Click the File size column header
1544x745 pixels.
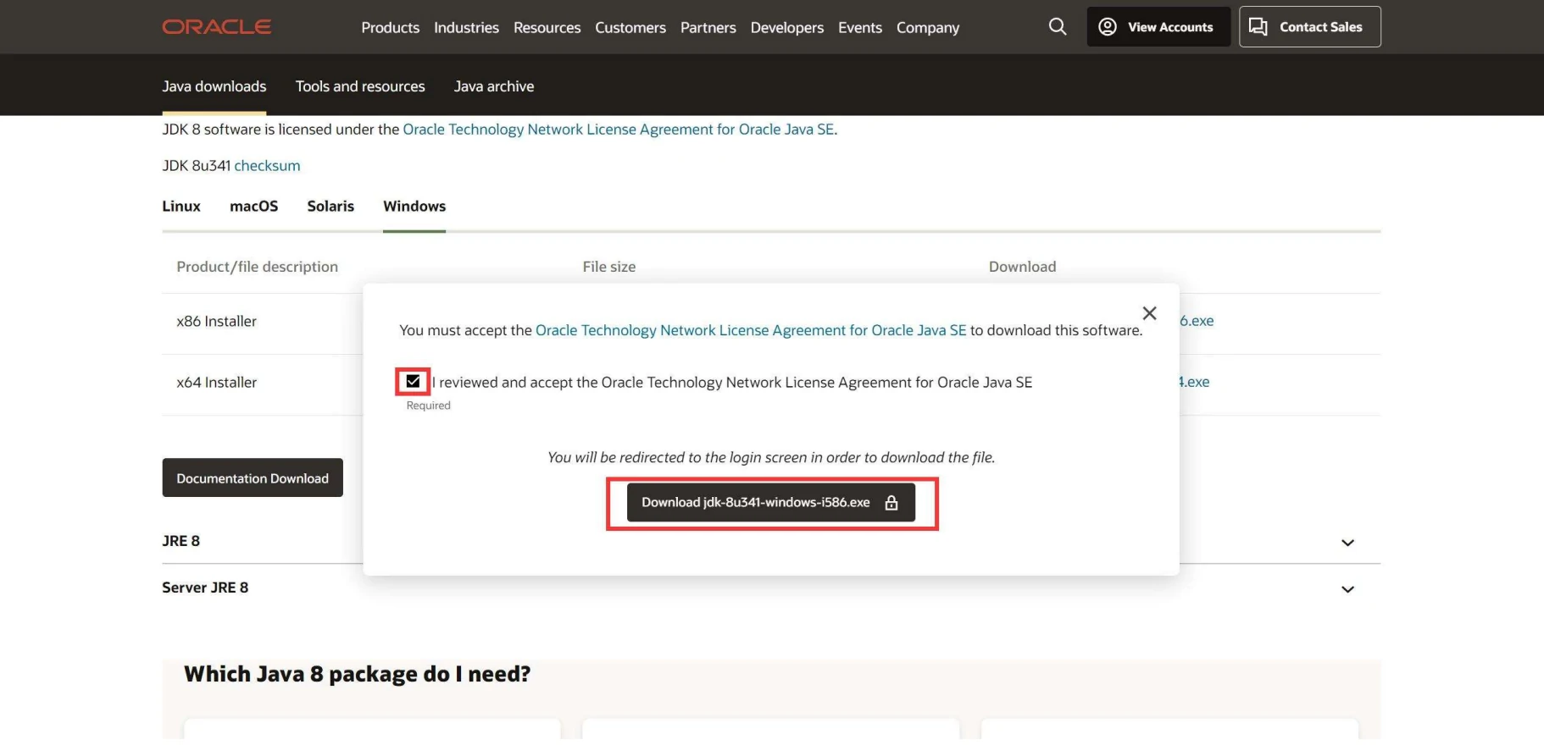pyautogui.click(x=608, y=267)
